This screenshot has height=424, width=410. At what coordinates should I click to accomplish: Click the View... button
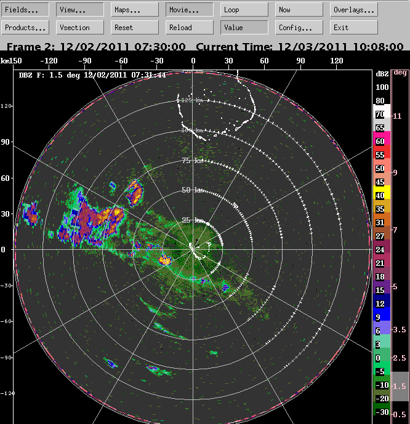click(x=80, y=10)
